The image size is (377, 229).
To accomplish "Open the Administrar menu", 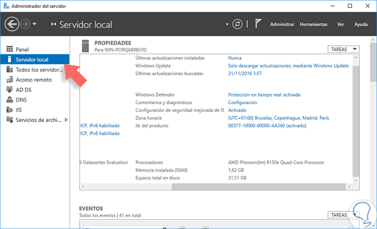I will 282,24.
